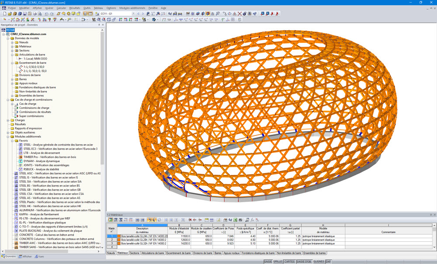Select RSBUCK - Analyse de stabilité
The image size is (437, 264).
coord(41,169)
